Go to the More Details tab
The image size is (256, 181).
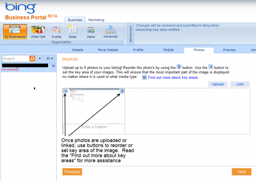pos(108,50)
